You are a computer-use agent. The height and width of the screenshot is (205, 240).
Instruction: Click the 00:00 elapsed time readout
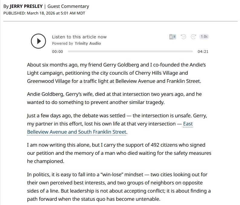[x=58, y=51]
